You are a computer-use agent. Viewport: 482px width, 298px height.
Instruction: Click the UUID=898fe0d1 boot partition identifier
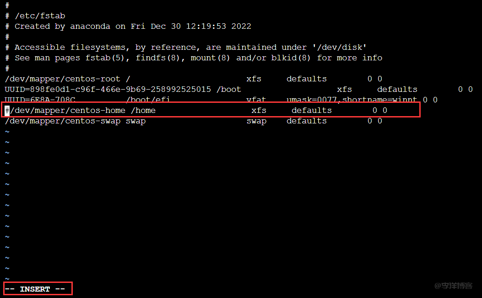click(108, 89)
